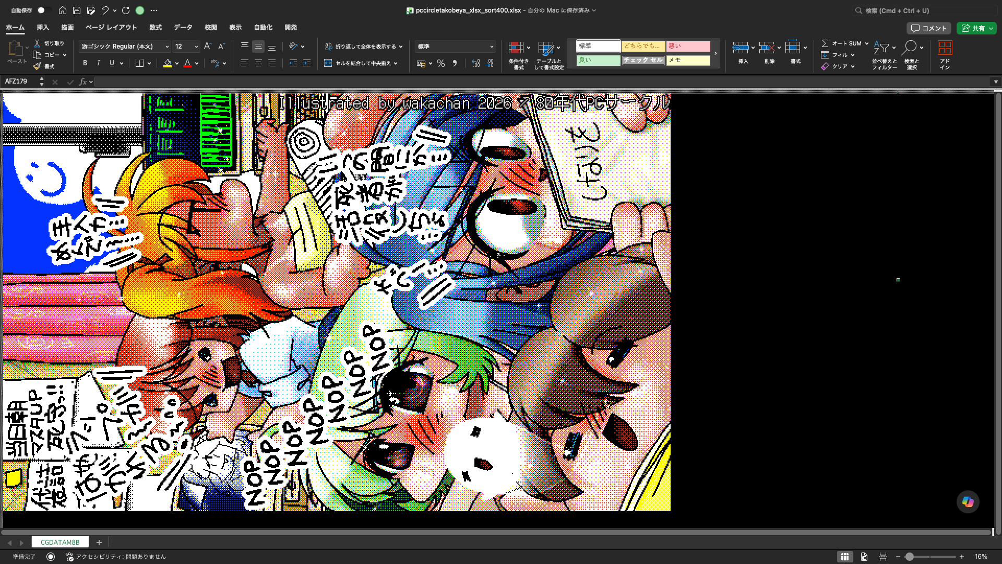Click the increase decimal icon
Viewport: 1002px width, 564px height.
[476, 63]
